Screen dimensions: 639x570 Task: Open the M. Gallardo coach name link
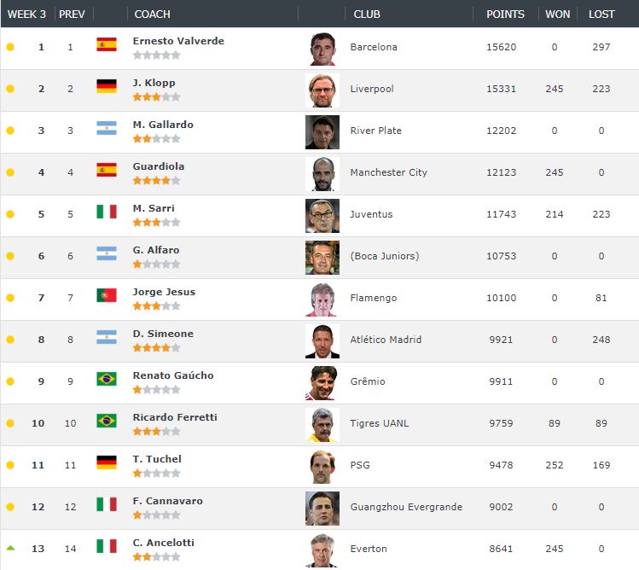coord(163,125)
